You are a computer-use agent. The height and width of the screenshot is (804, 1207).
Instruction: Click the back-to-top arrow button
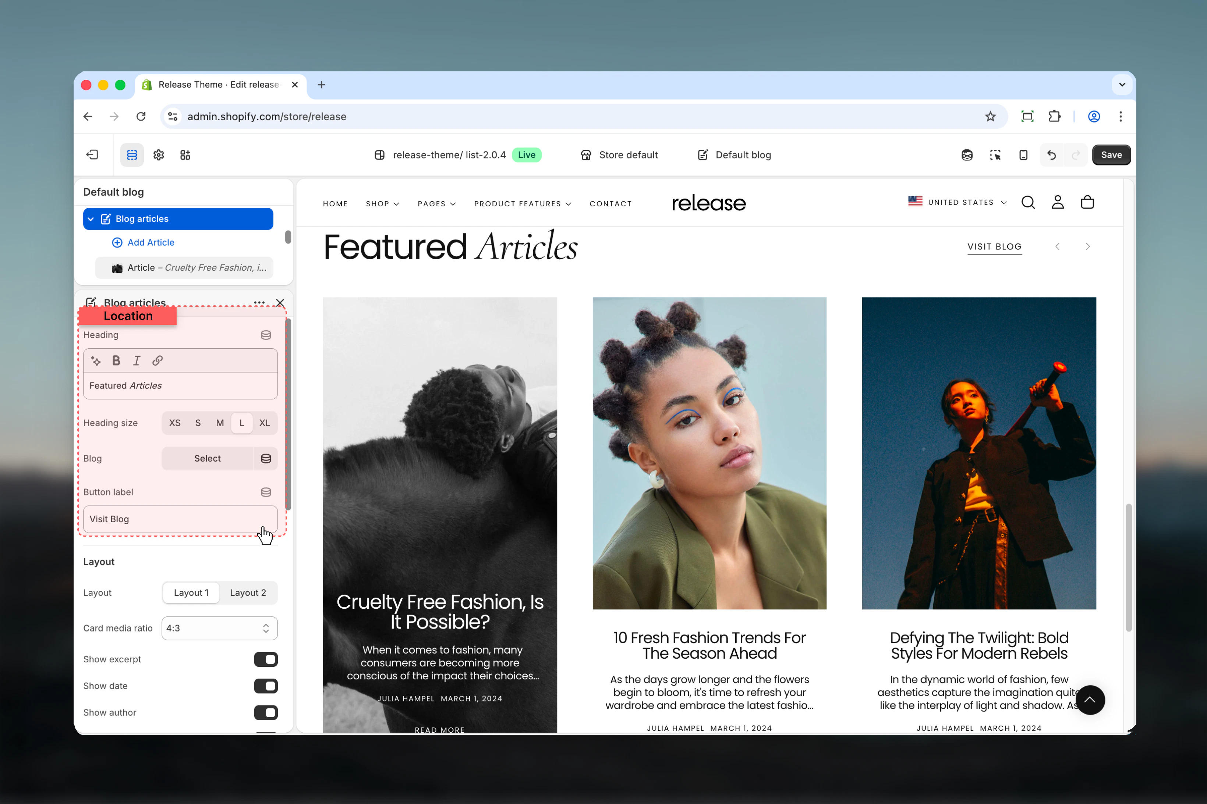point(1090,700)
